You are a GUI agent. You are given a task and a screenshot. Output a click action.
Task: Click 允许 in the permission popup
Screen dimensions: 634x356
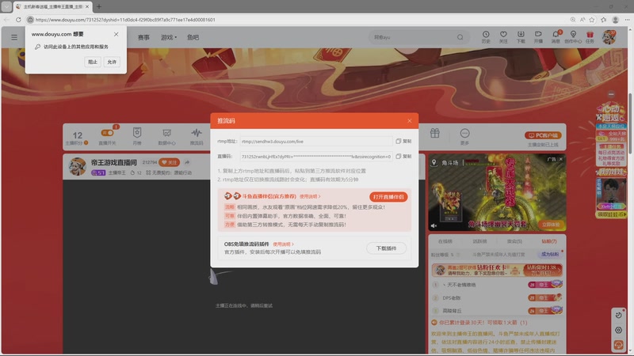coord(112,62)
